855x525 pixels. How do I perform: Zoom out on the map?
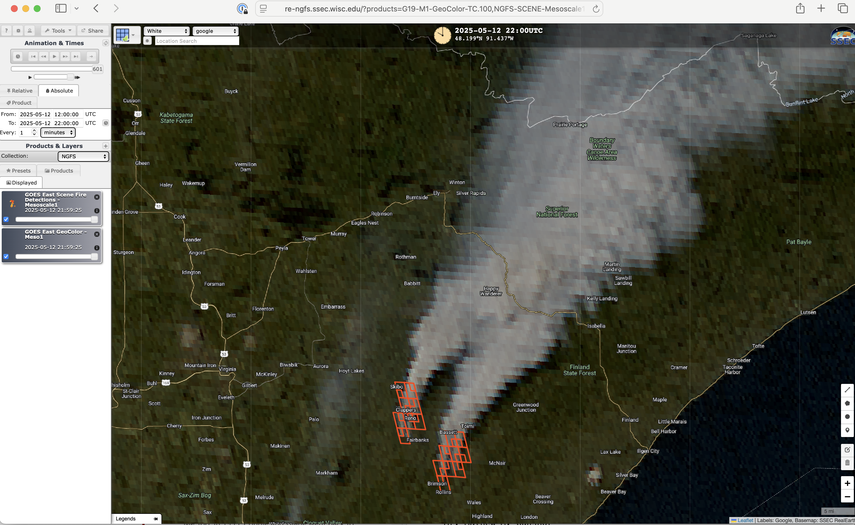tap(847, 496)
